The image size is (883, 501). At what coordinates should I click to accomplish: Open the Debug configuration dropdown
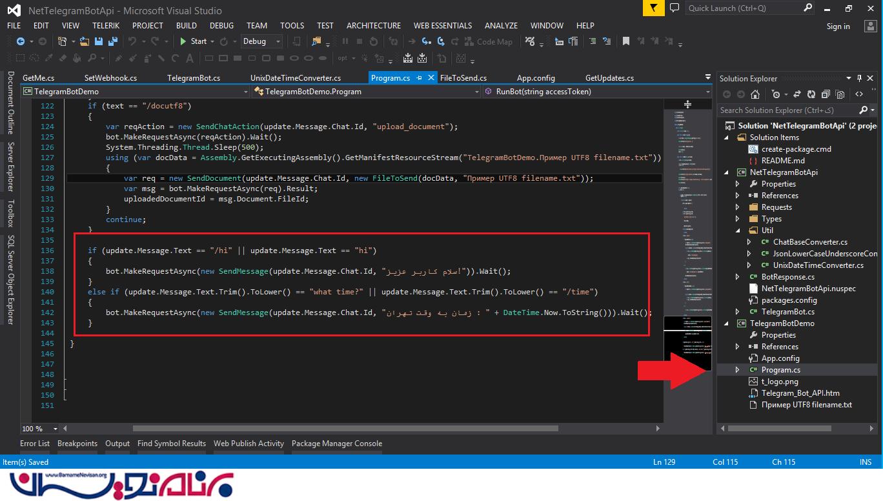click(x=278, y=41)
